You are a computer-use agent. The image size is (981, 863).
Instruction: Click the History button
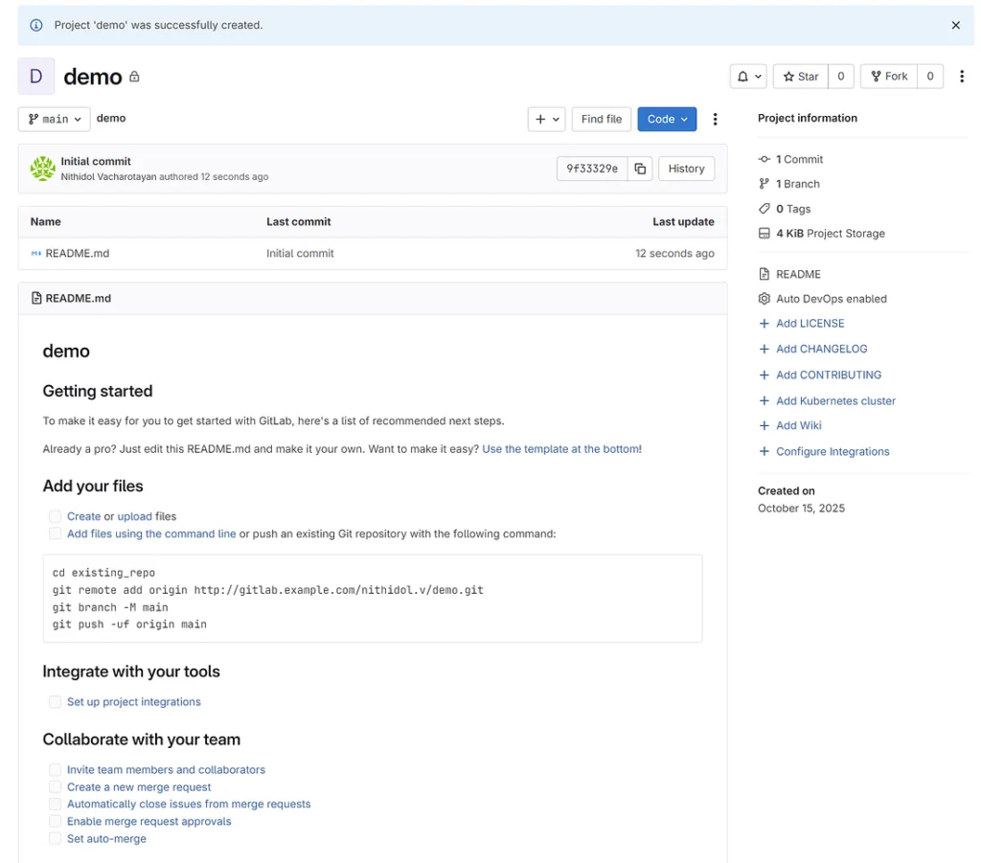(x=686, y=169)
